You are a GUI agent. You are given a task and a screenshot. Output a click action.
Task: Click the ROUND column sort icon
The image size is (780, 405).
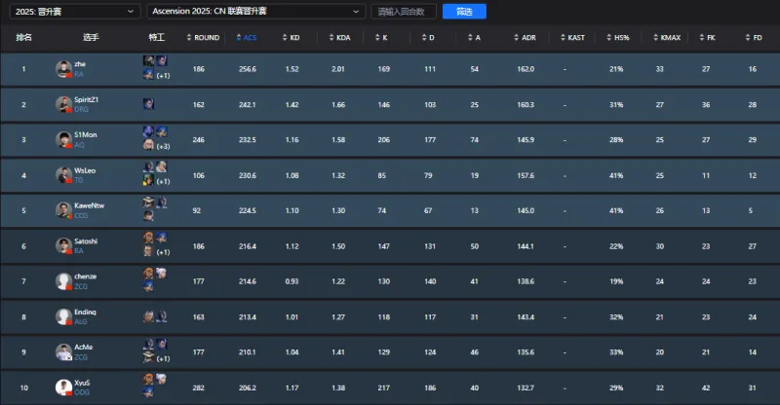(x=191, y=37)
